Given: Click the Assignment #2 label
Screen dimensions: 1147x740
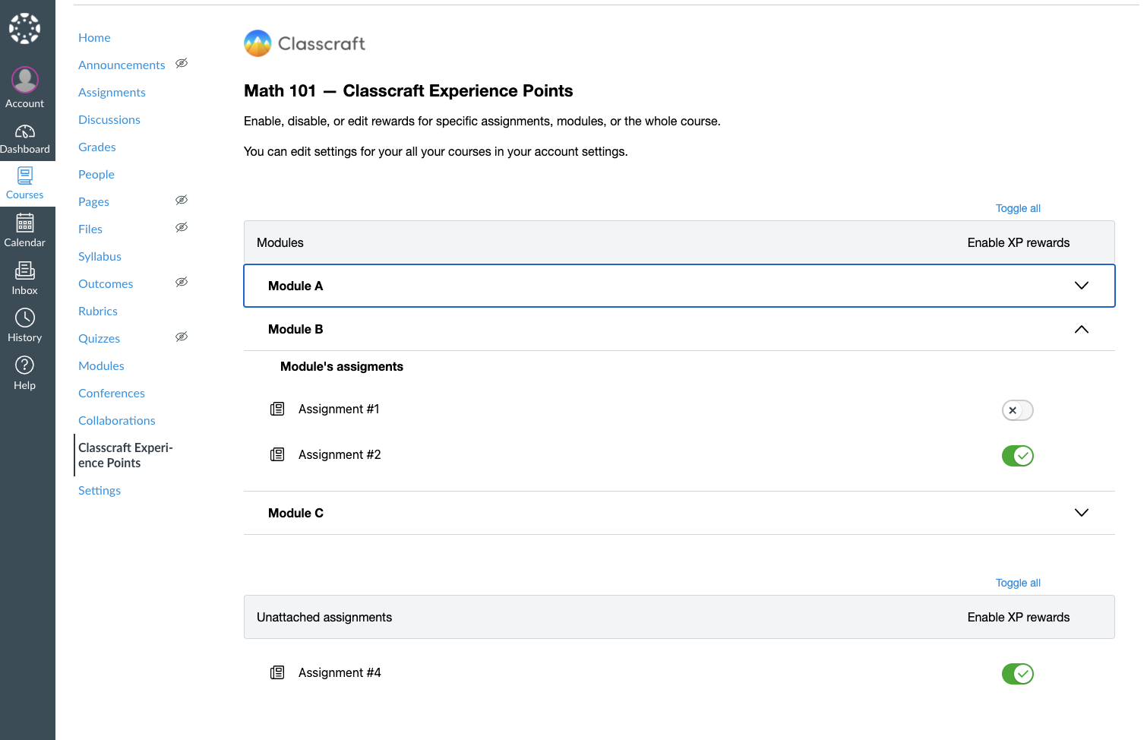Looking at the screenshot, I should click(x=340, y=454).
